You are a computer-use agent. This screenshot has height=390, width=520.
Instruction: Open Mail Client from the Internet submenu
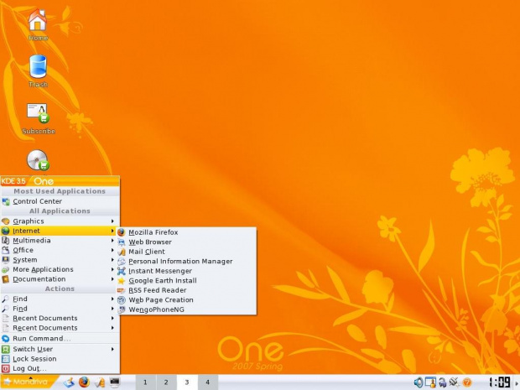coord(186,252)
